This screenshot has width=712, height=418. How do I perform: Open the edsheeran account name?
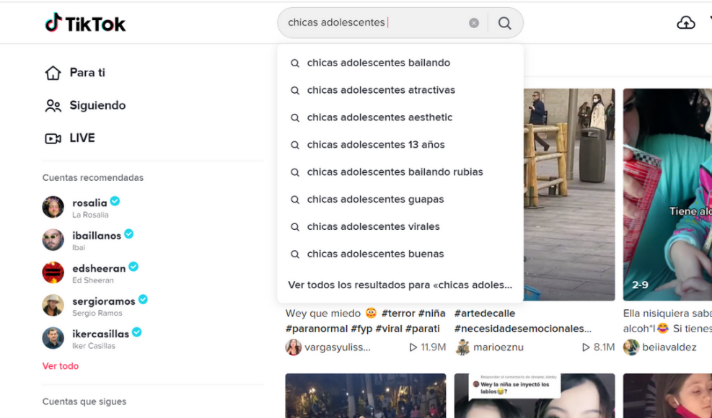pyautogui.click(x=99, y=268)
